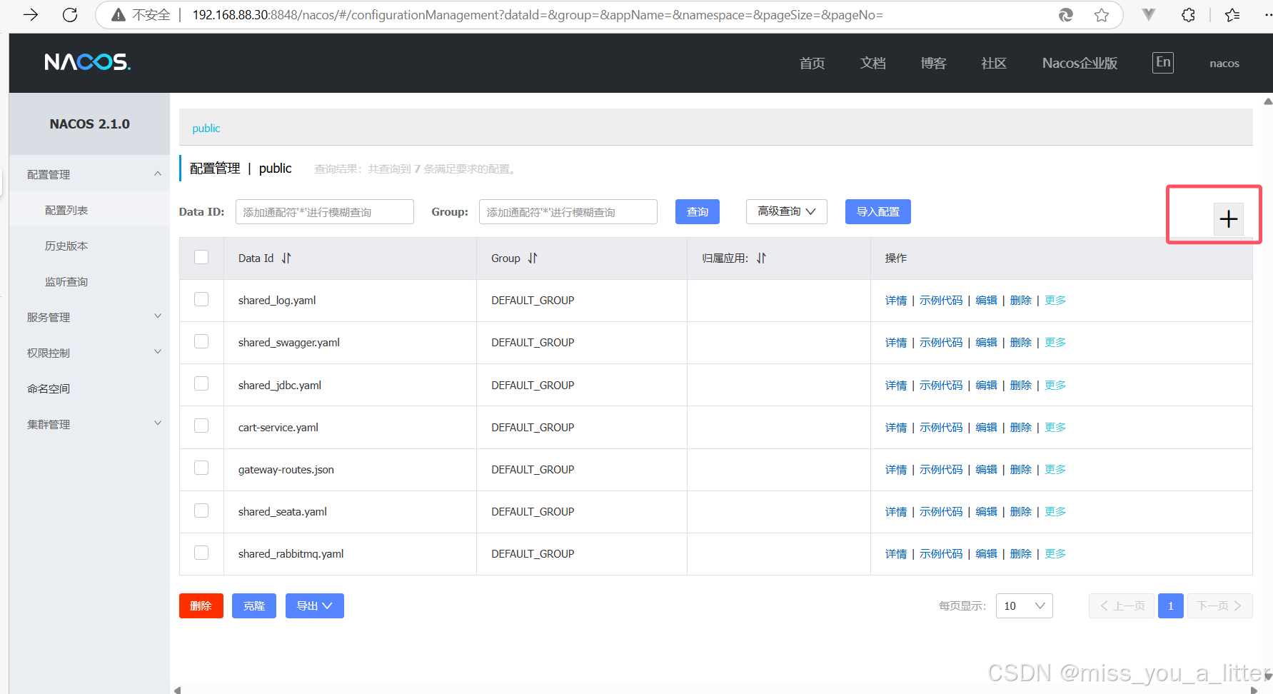Bookmark the page via the star icon
The width and height of the screenshot is (1273, 694).
click(x=1102, y=14)
